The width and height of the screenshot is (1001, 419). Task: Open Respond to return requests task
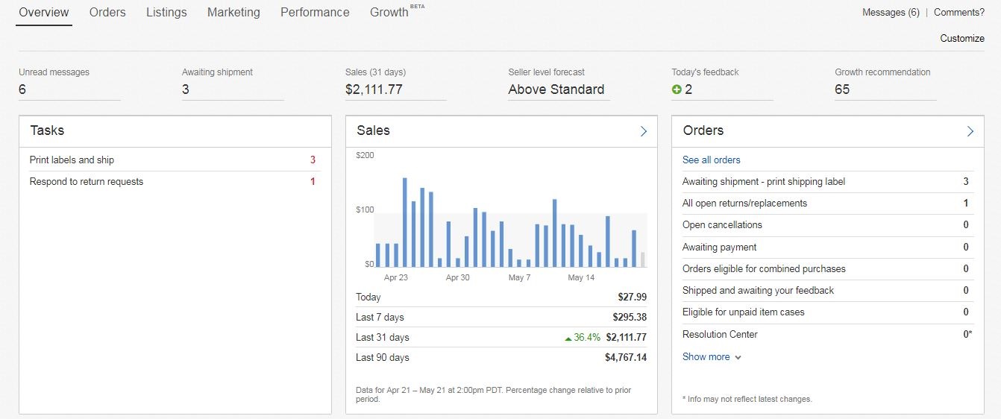point(86,182)
